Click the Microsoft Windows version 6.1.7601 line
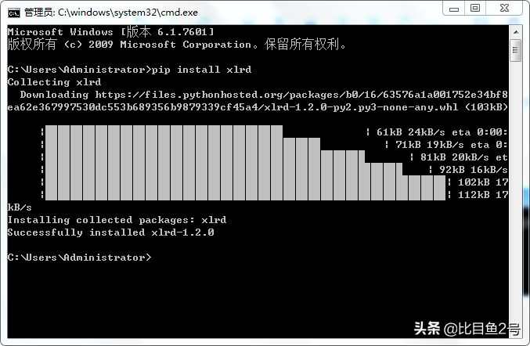Viewport: 530px width, 346px height. pyautogui.click(x=111, y=32)
